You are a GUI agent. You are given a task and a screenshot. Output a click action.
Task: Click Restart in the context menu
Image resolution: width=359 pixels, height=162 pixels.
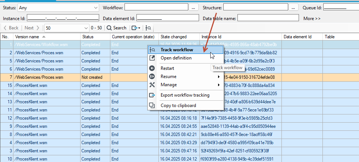click(167, 68)
